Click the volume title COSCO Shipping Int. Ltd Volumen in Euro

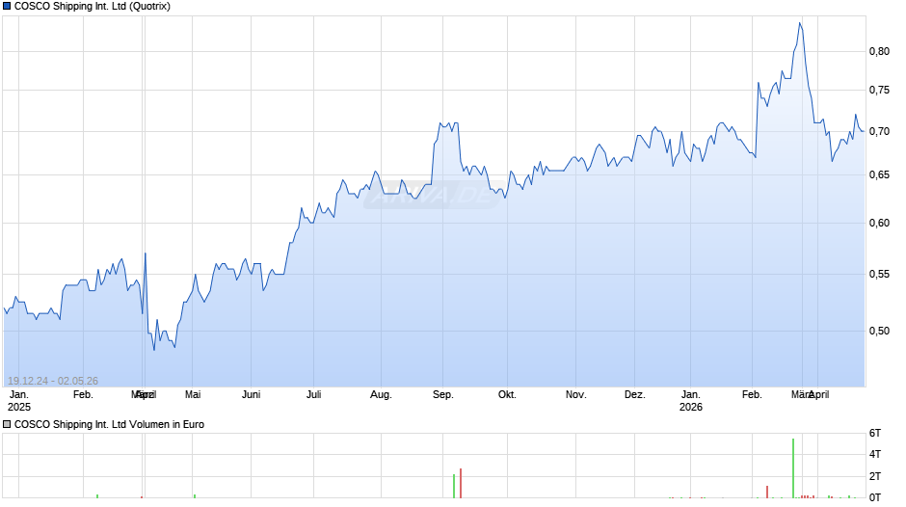109,424
